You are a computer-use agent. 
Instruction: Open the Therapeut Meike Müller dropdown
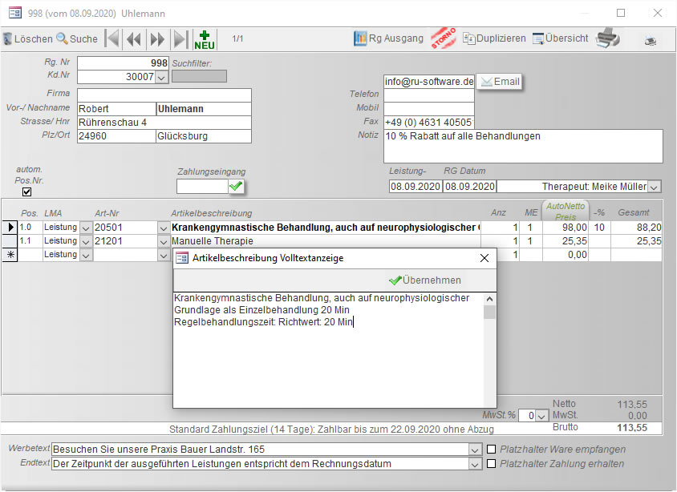654,187
